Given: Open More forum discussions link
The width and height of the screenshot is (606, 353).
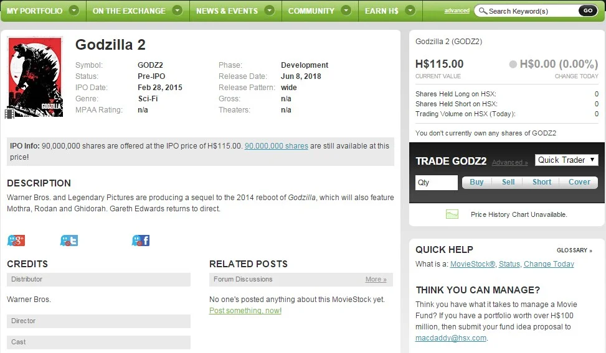Looking at the screenshot, I should click(376, 279).
